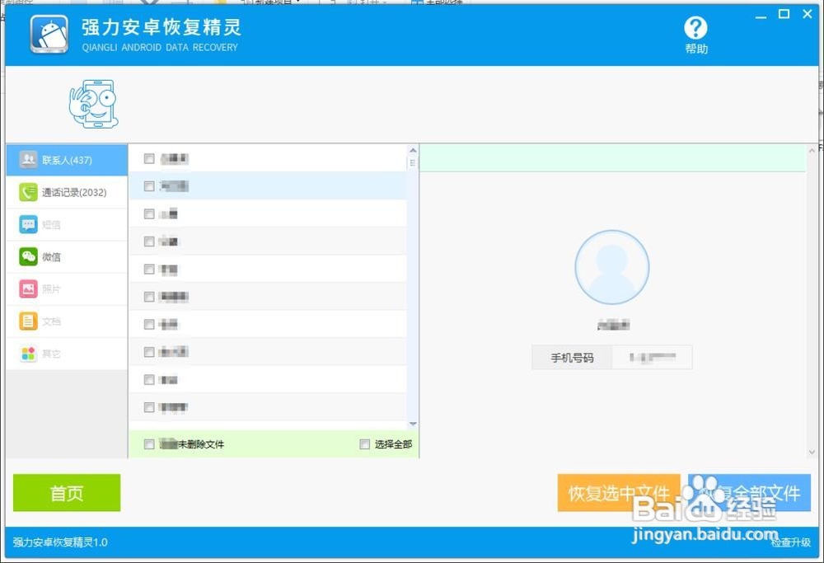Viewport: 824px width, 563px height.
Task: Click the scrollbar down arrow below the list
Action: click(414, 424)
